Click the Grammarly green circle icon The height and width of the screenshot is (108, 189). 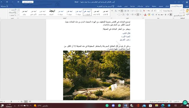coord(185,103)
